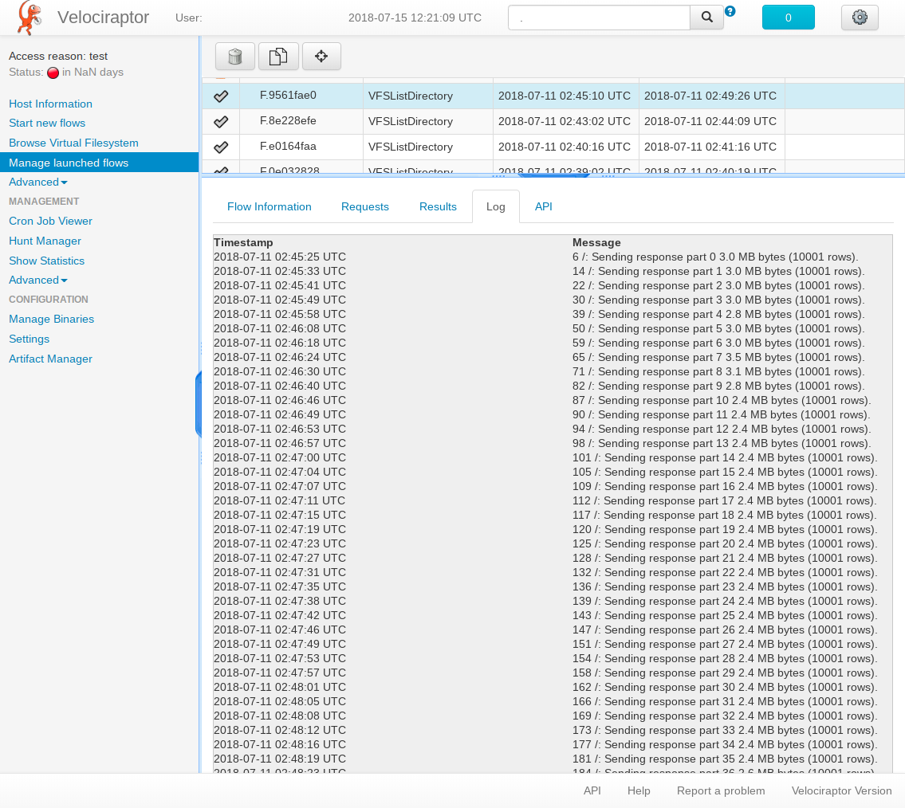Click the copy flow documents icon
The height and width of the screenshot is (808, 905).
point(277,57)
